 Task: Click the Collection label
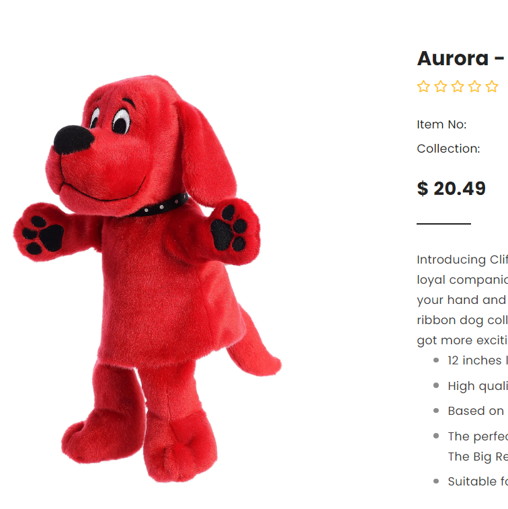tap(448, 149)
